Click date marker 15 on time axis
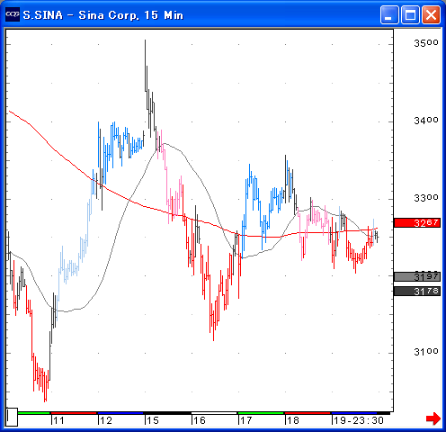446x432 pixels. tap(152, 420)
